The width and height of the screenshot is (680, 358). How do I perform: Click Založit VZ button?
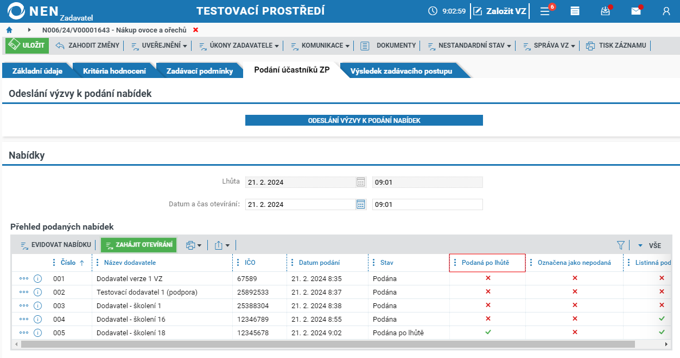tap(499, 11)
